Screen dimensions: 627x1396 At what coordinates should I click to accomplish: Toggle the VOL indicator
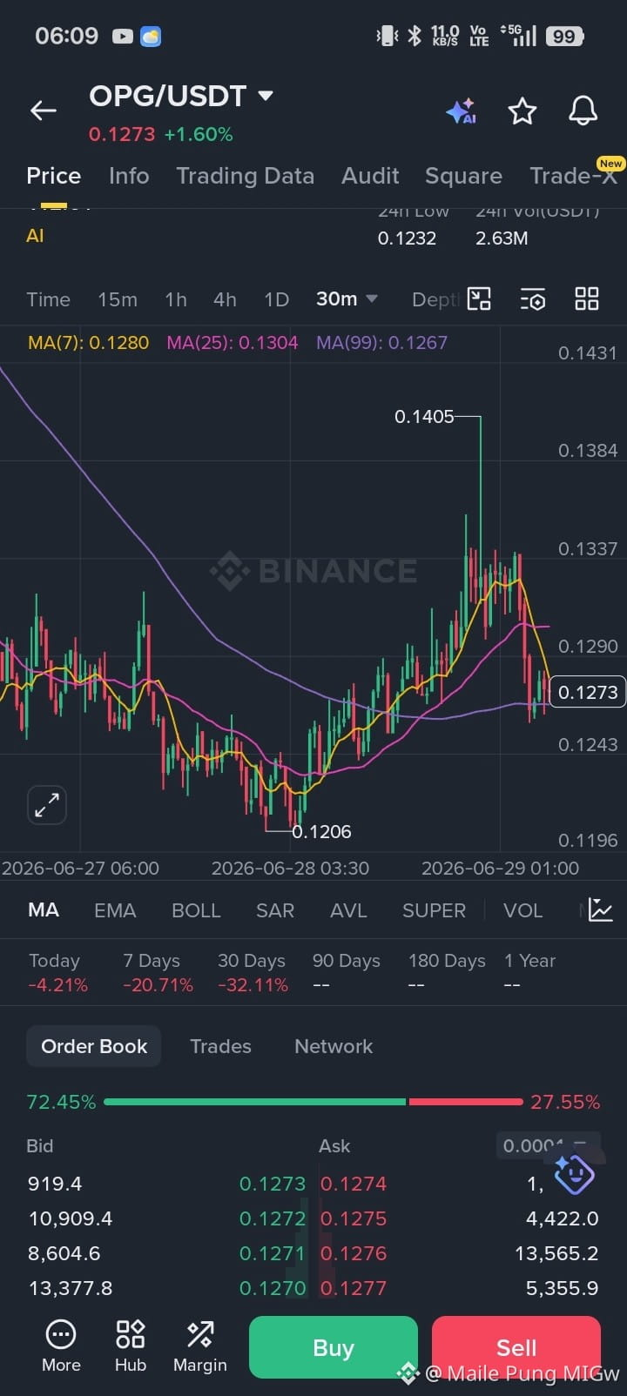pyautogui.click(x=522, y=910)
